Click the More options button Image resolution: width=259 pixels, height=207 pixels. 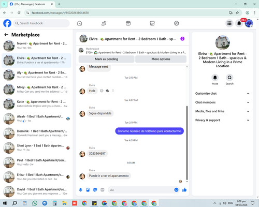161,59
